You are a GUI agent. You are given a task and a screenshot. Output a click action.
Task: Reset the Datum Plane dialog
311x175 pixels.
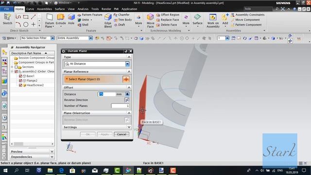point(126,51)
